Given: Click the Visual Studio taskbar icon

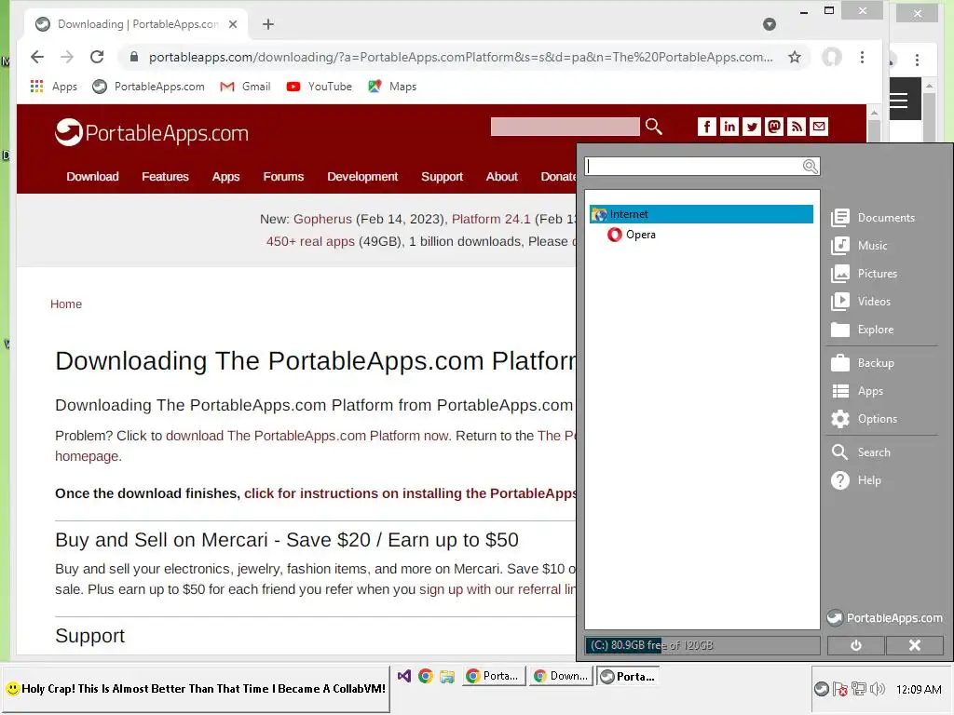Looking at the screenshot, I should point(404,676).
